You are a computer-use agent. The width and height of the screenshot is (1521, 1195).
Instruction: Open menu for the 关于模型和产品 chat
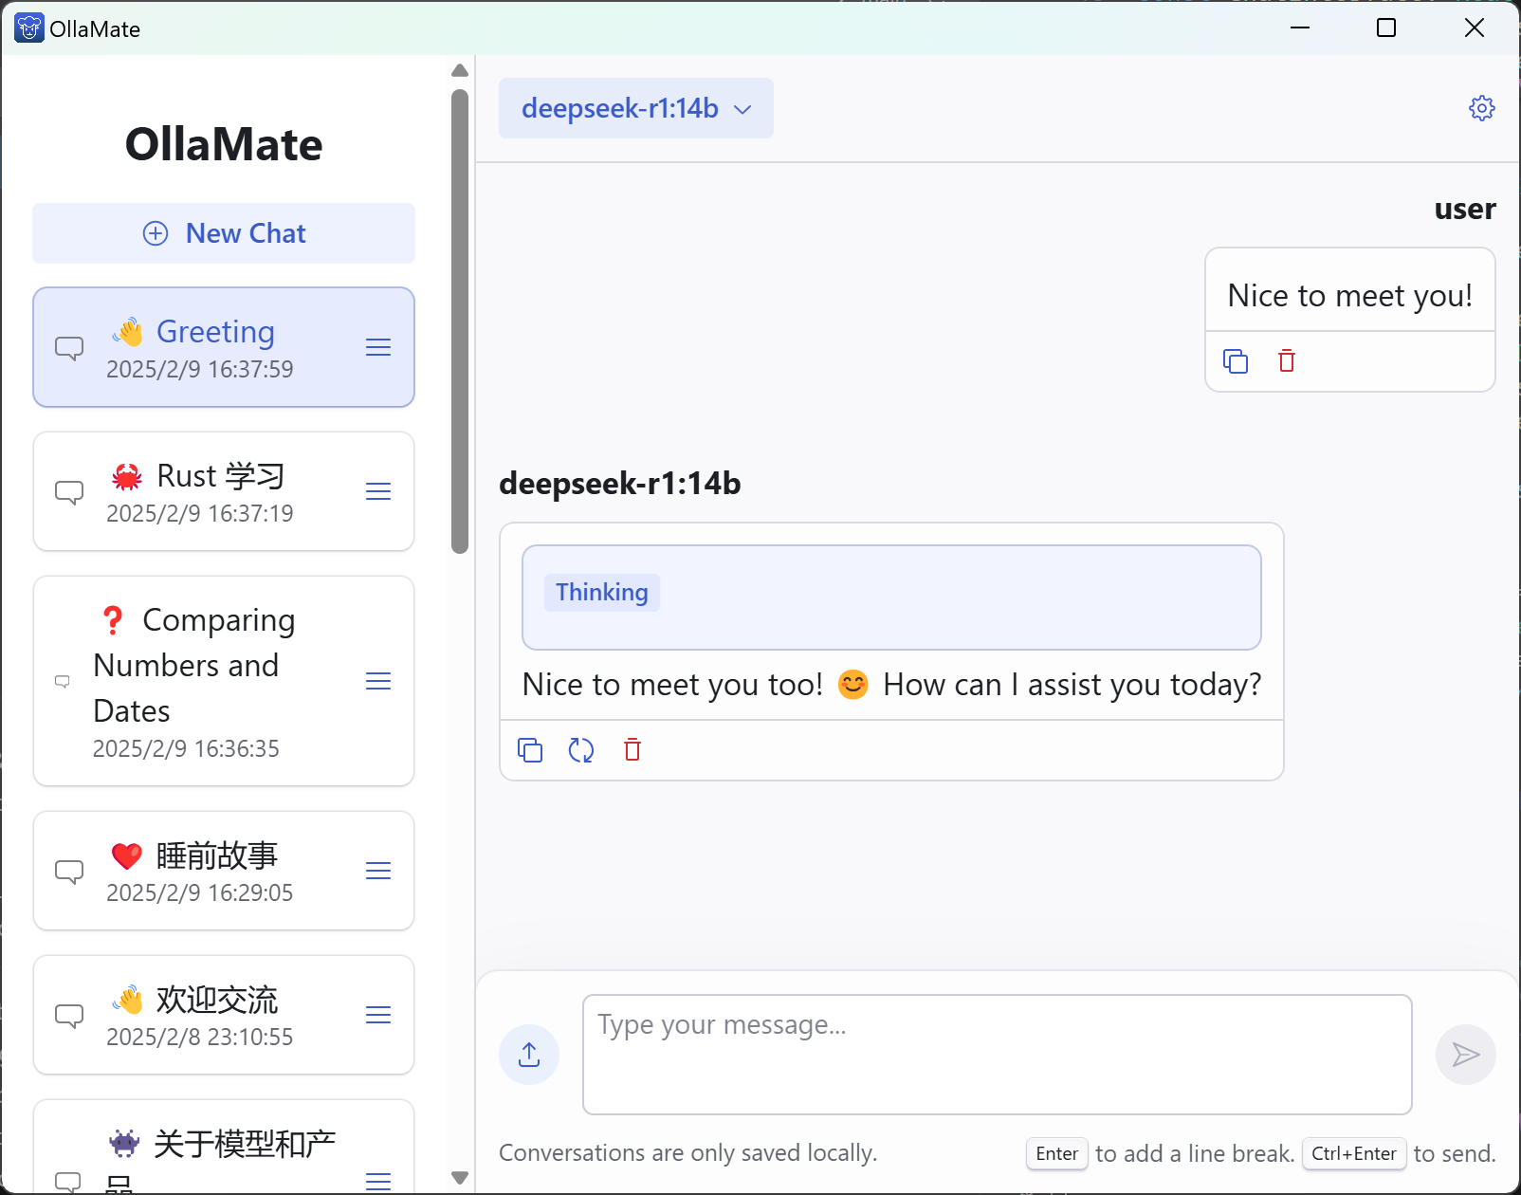point(378,1181)
